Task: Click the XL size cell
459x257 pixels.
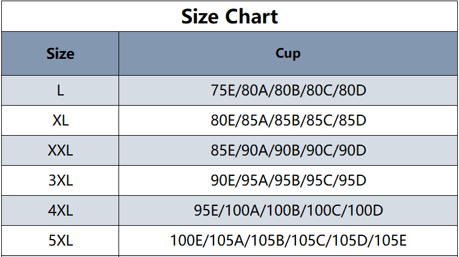Action: point(60,120)
